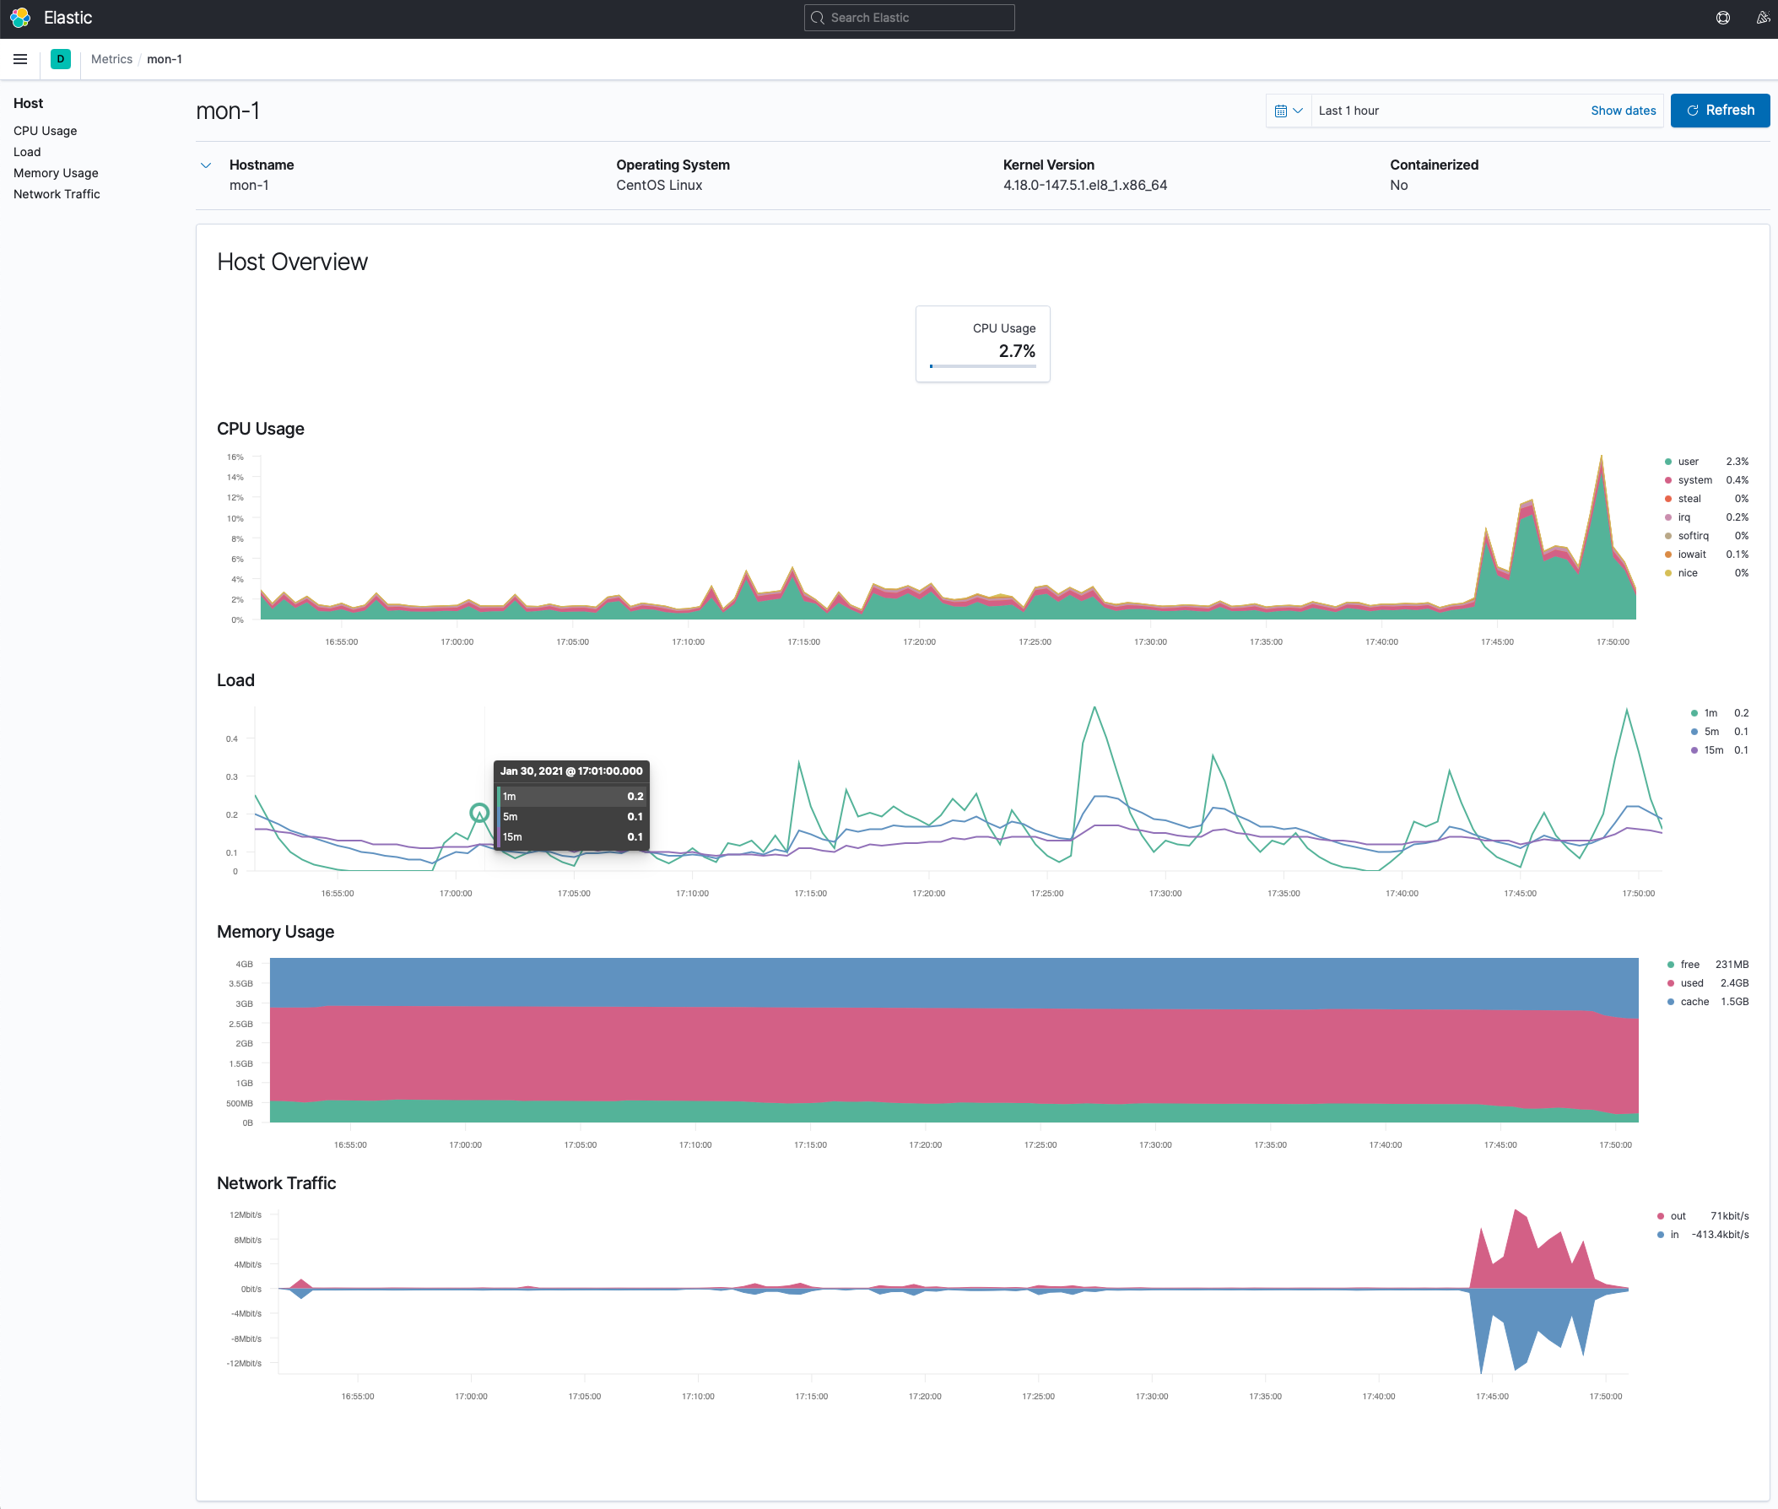
Task: Click the mon-1 page title
Action: [229, 111]
